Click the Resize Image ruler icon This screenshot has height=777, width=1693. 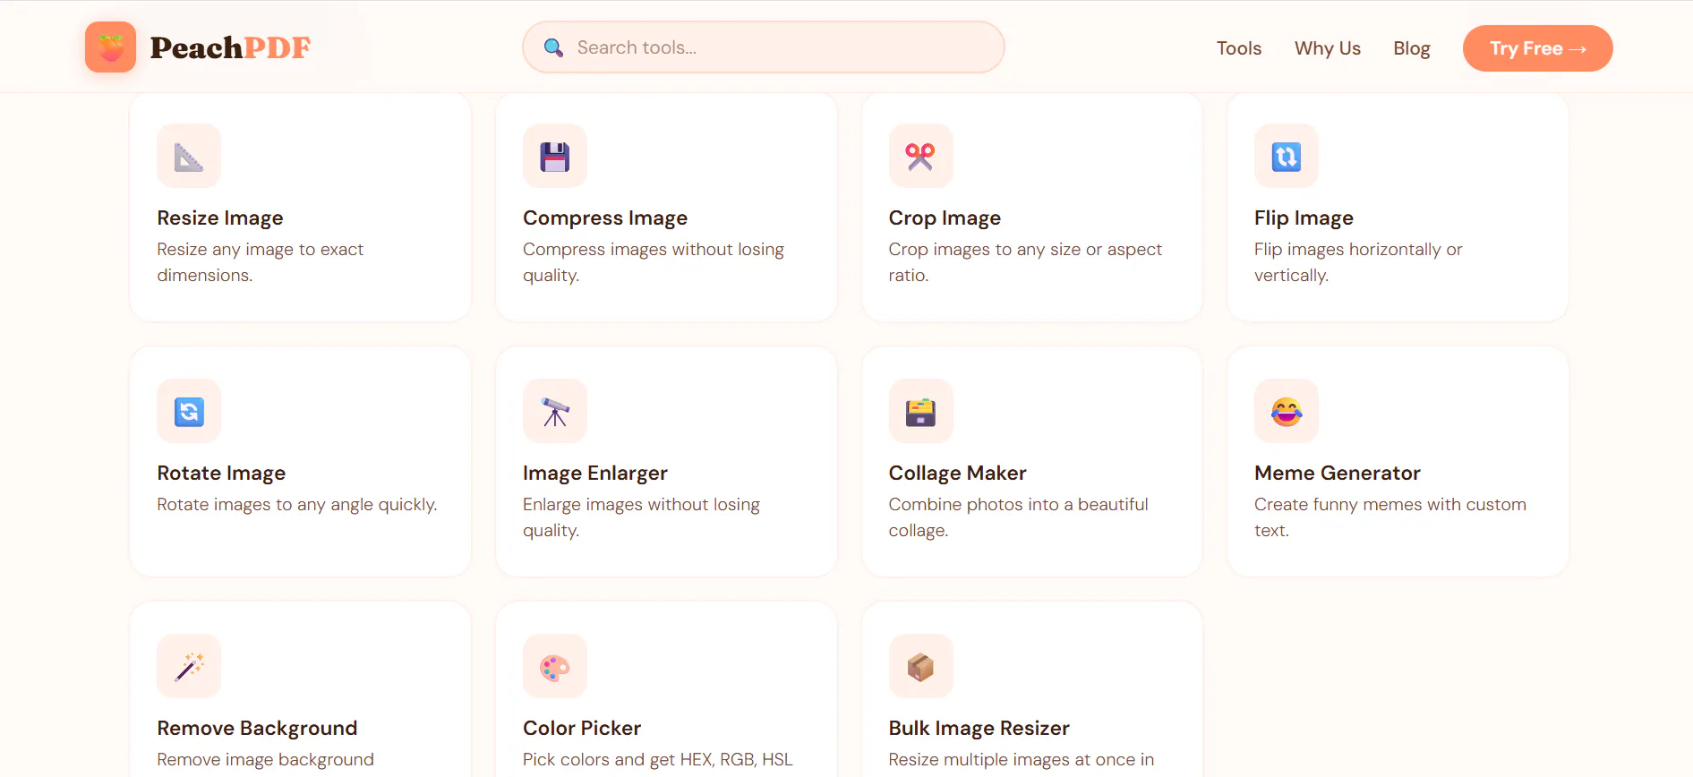[189, 157]
